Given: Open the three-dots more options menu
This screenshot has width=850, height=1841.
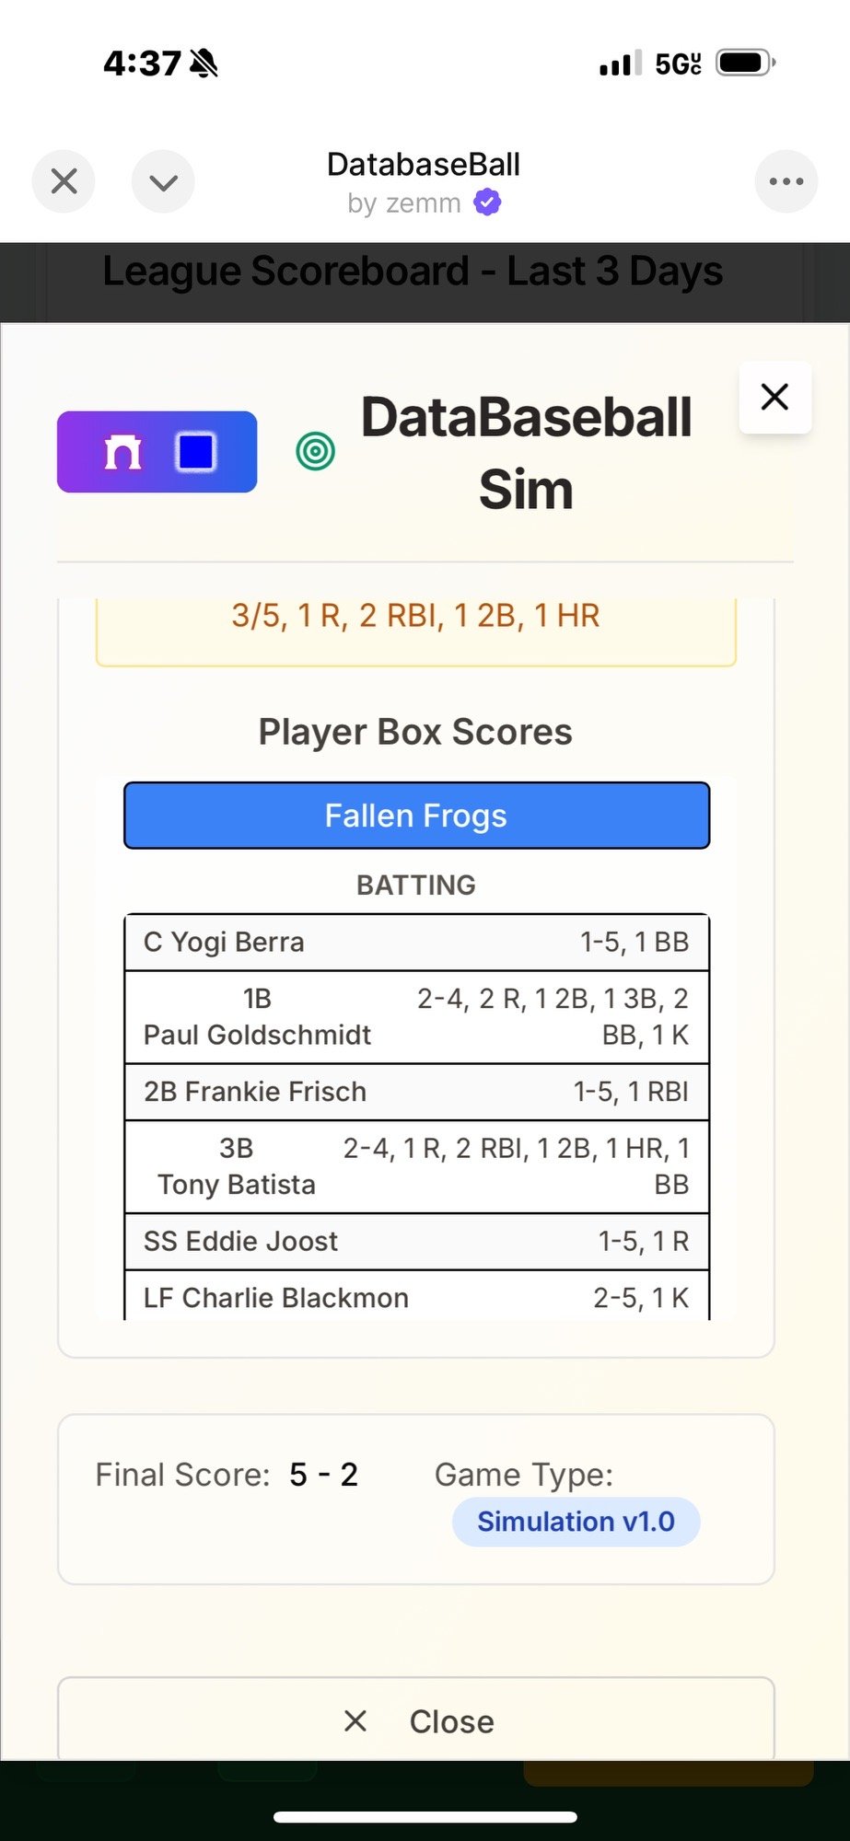Looking at the screenshot, I should [786, 181].
